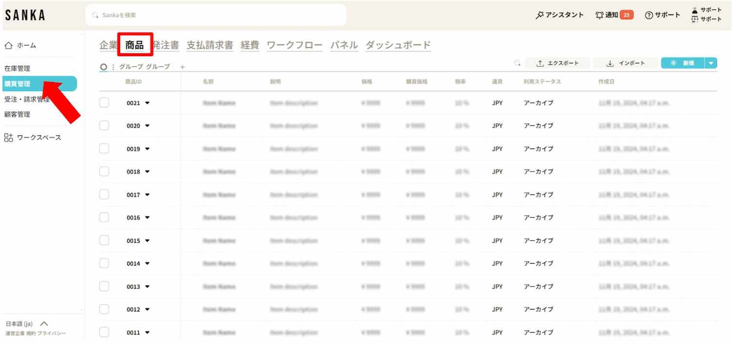732x344 pixels.
Task: Select the checkbox for item 0018
Action: (104, 172)
